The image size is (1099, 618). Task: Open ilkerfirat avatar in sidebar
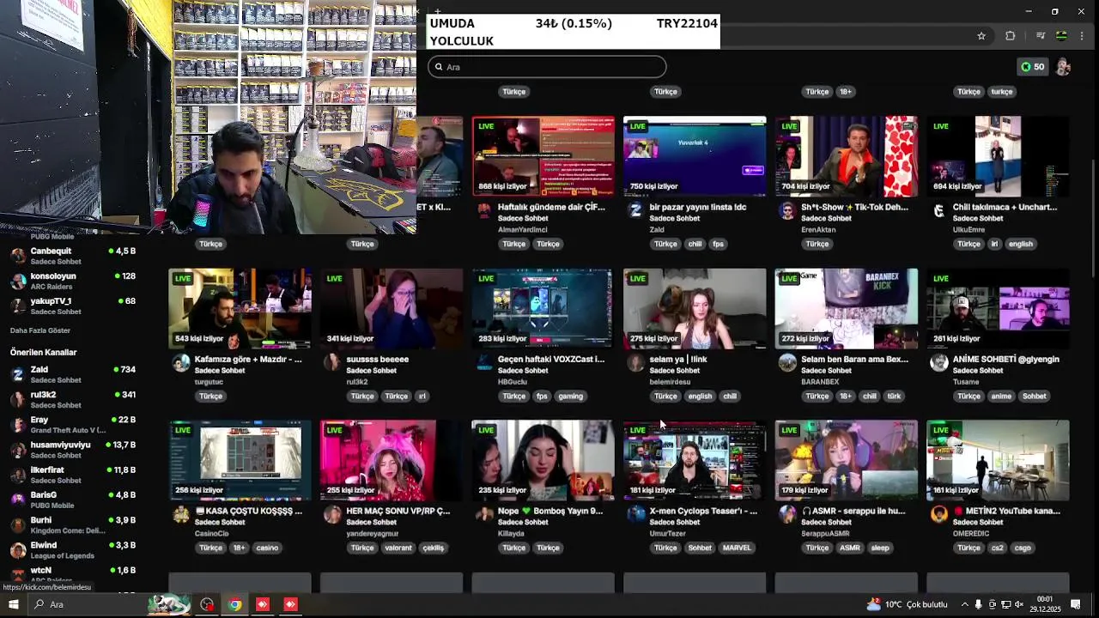[18, 475]
